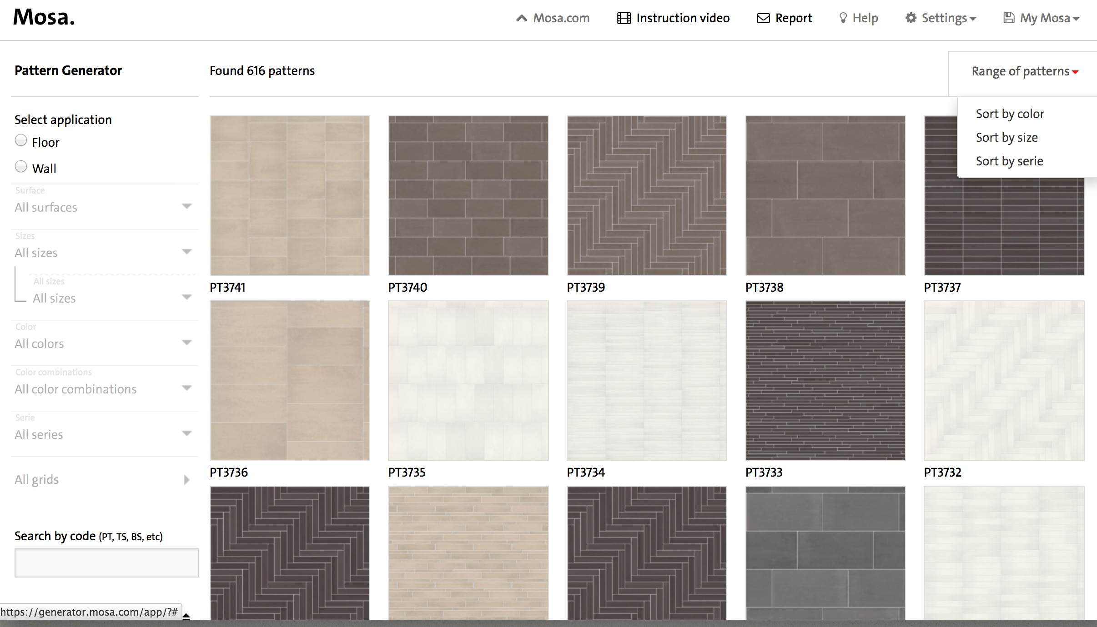1097x627 pixels.
Task: Click the My Mosa save-disk icon
Action: click(x=1009, y=18)
